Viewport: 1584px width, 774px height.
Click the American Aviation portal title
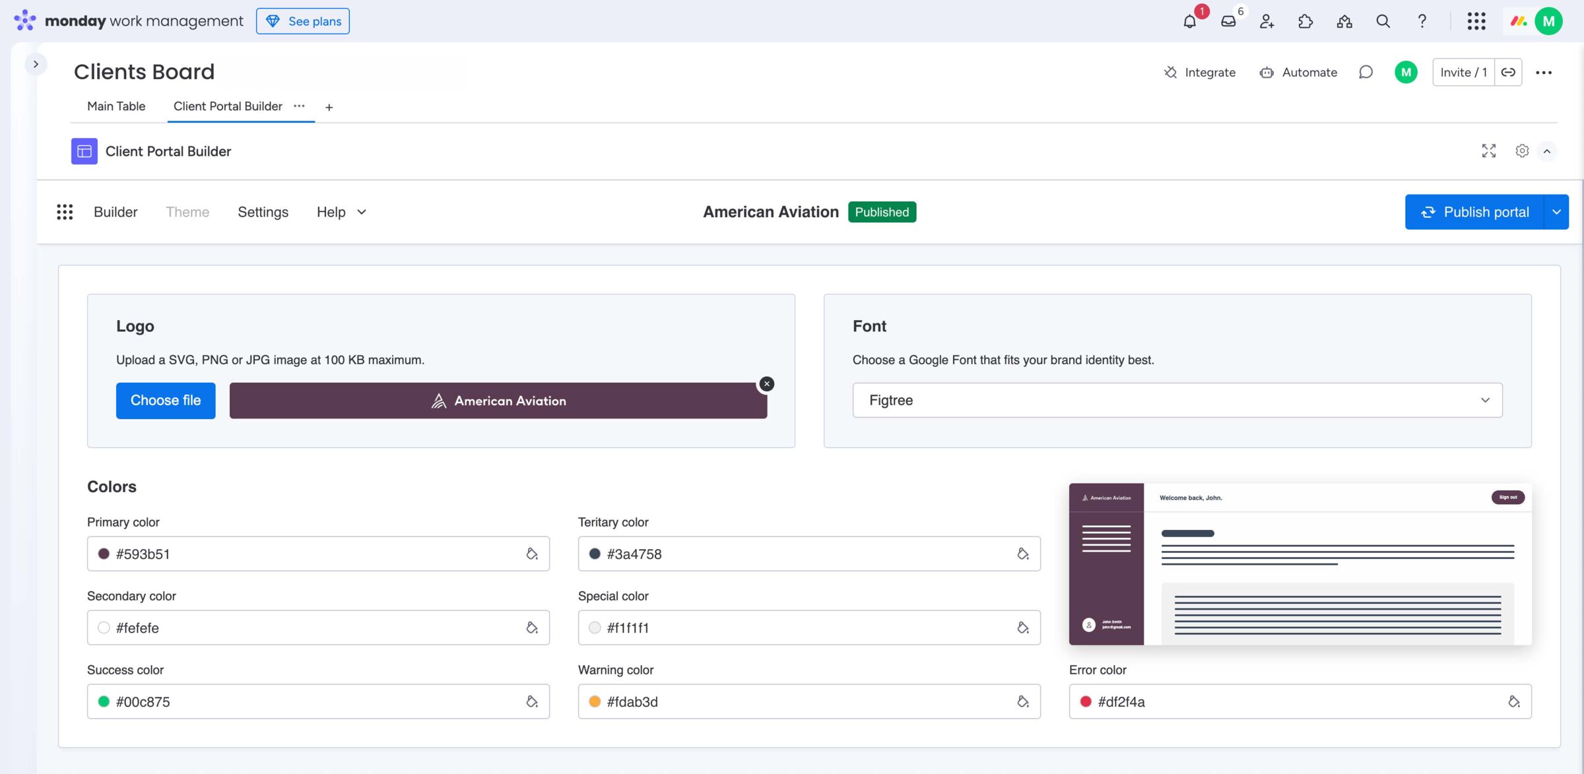(x=771, y=212)
